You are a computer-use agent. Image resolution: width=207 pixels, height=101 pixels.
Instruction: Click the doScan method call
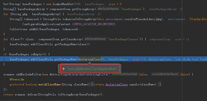32,94
